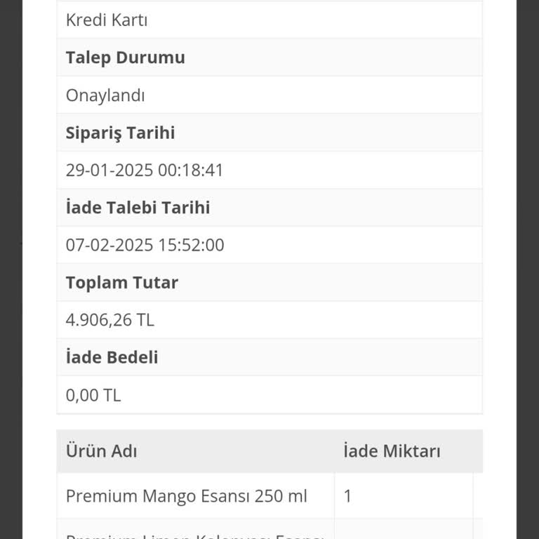539x539 pixels.
Task: Select the Sipariş Tarihi label
Action: (120, 133)
